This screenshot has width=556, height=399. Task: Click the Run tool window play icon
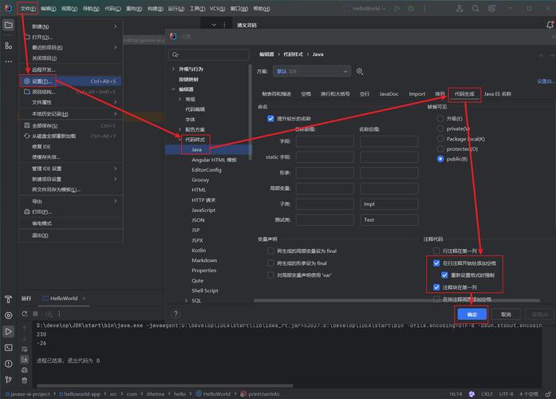[x=8, y=330]
